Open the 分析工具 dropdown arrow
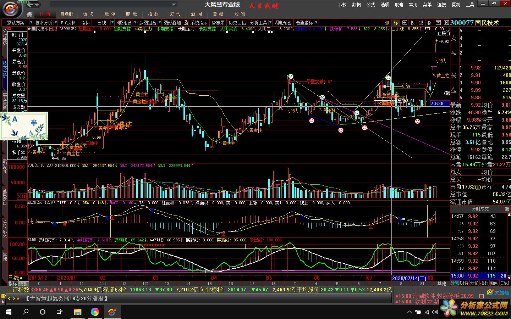511x319 pixels. tap(270, 22)
